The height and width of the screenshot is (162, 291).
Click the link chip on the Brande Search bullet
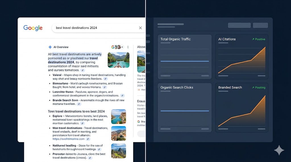(x=79, y=104)
